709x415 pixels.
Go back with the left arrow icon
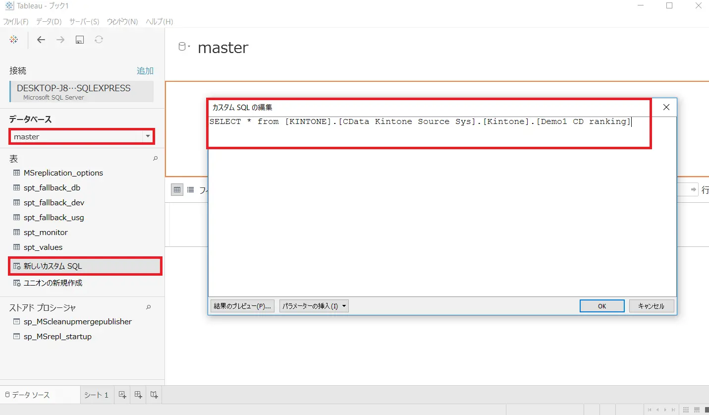tap(41, 40)
